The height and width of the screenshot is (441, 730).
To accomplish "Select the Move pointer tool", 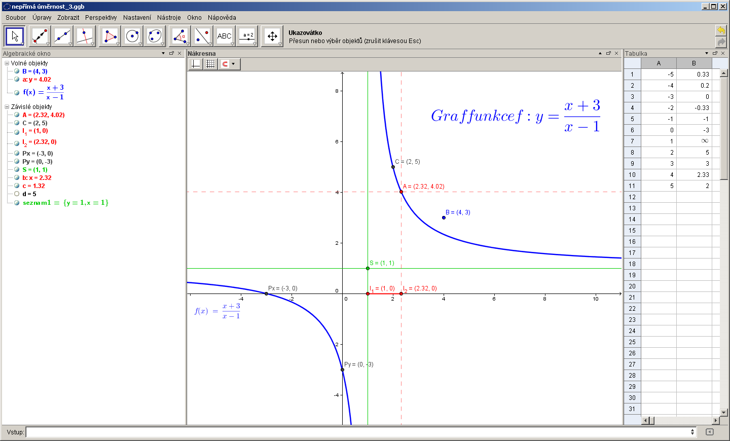I will click(x=15, y=36).
